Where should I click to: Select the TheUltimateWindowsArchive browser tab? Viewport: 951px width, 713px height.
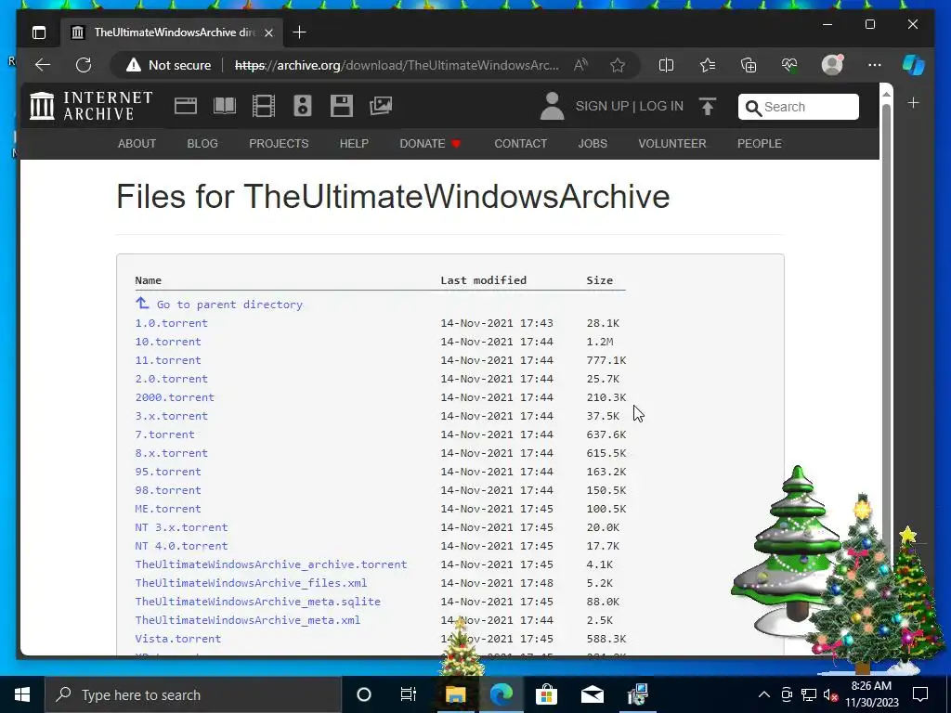pos(171,32)
